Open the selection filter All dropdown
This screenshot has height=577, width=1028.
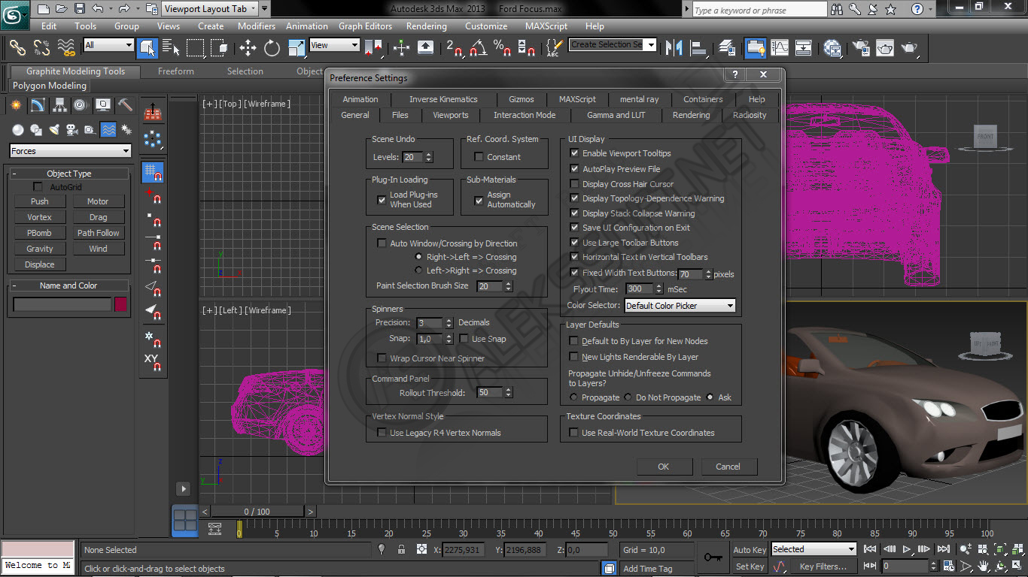(x=108, y=45)
